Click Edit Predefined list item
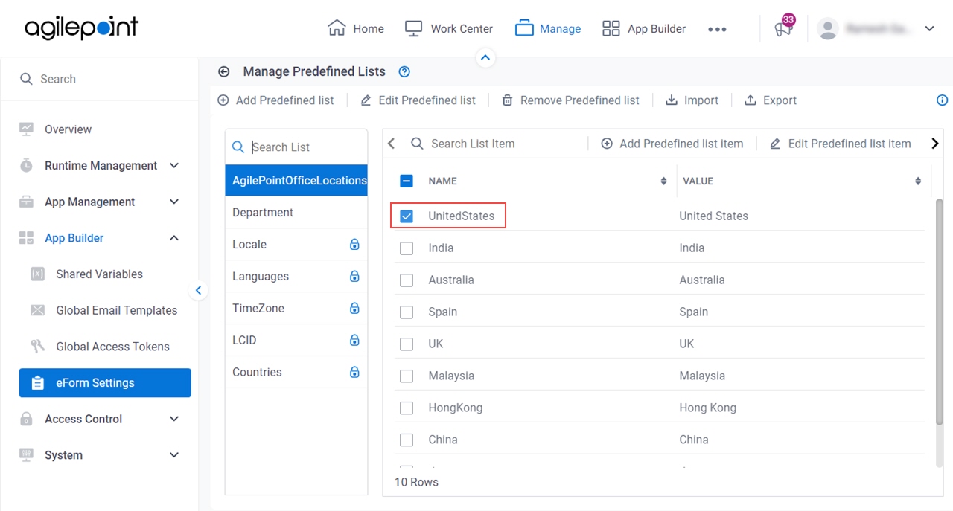 tap(840, 144)
